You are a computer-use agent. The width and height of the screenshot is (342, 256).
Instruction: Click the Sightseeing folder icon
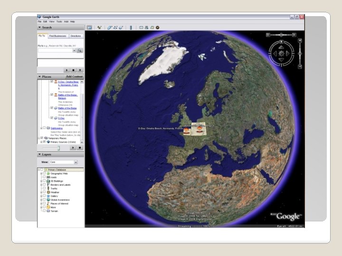[x=48, y=128]
